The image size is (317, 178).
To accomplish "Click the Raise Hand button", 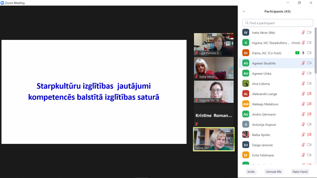I will point(300,172).
